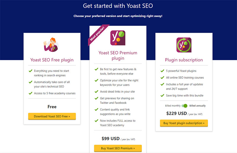Click the 'Get started with Yoast SEO' title
The image size is (237, 153).
118,6
